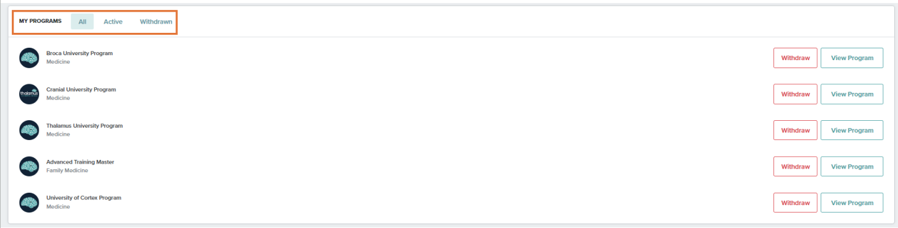The height and width of the screenshot is (228, 898).
Task: Withdraw from Thalamus University Program
Action: [795, 130]
